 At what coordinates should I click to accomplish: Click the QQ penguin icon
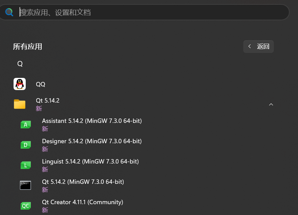[x=20, y=84]
